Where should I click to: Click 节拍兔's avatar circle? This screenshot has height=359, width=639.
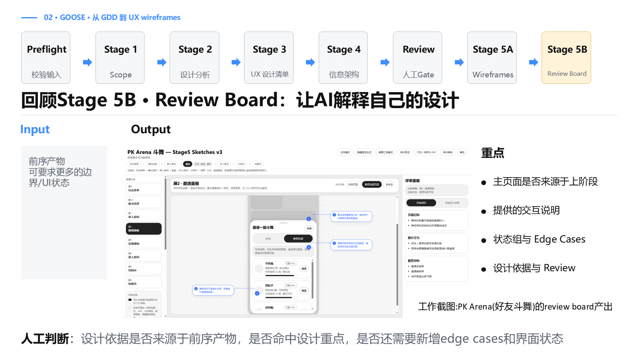click(259, 269)
